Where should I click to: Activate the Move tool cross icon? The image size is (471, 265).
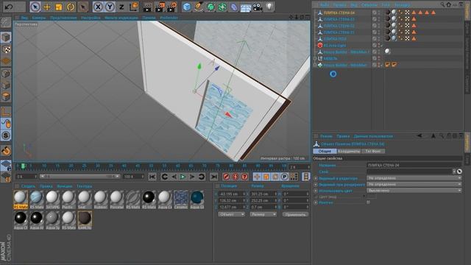[47, 7]
